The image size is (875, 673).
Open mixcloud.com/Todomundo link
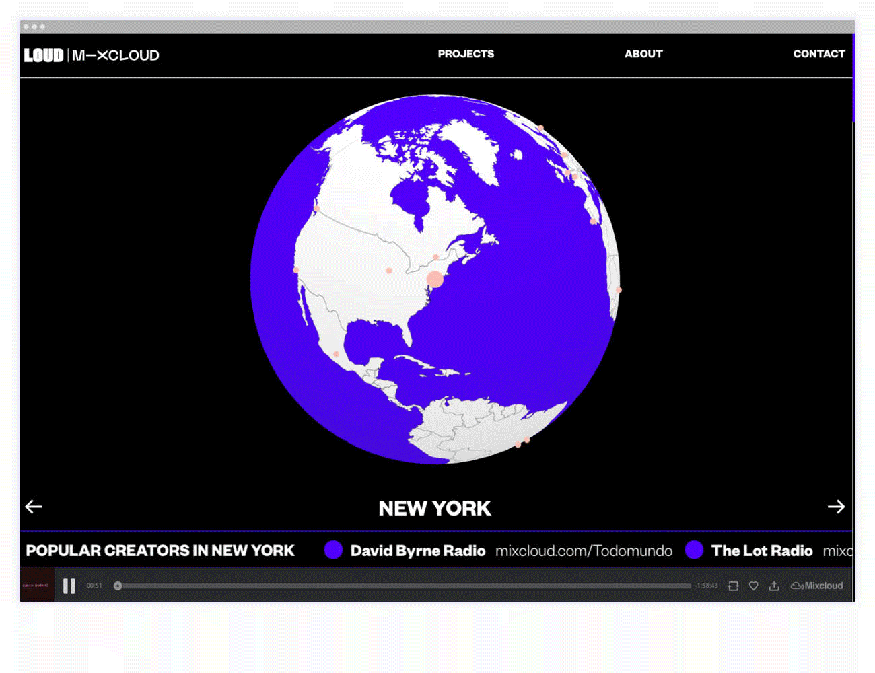pyautogui.click(x=584, y=551)
